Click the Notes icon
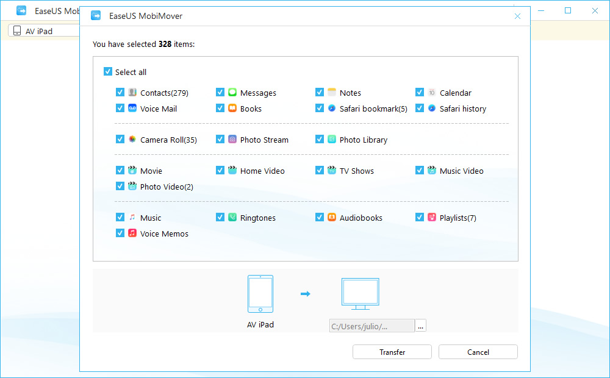 pyautogui.click(x=332, y=92)
